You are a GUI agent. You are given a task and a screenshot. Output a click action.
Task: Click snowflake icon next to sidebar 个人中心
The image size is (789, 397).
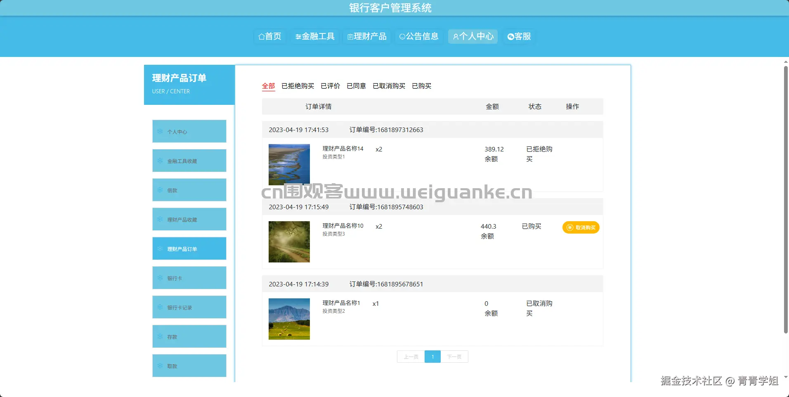[x=160, y=132]
